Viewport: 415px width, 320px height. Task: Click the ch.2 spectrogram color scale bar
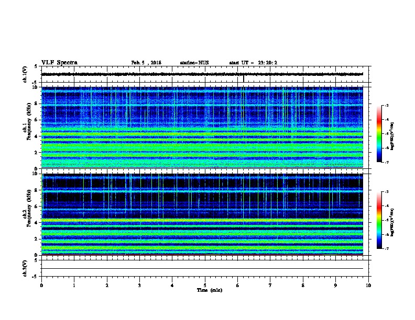pyautogui.click(x=379, y=220)
